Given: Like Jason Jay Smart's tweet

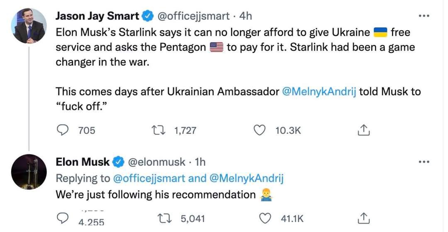Looking at the screenshot, I should point(260,130).
